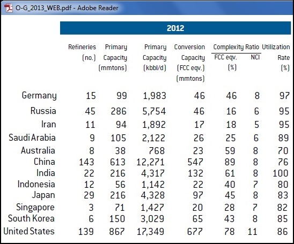Click the NCI sub-header
The image size is (294, 244).
[x=255, y=57]
